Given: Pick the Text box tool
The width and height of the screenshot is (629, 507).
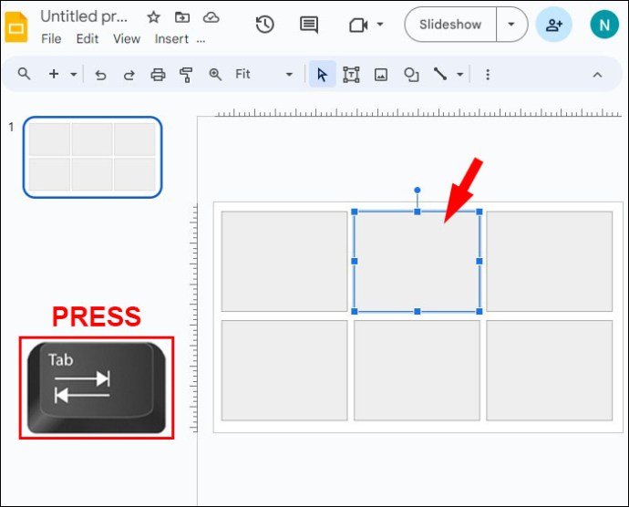Looking at the screenshot, I should pos(351,75).
